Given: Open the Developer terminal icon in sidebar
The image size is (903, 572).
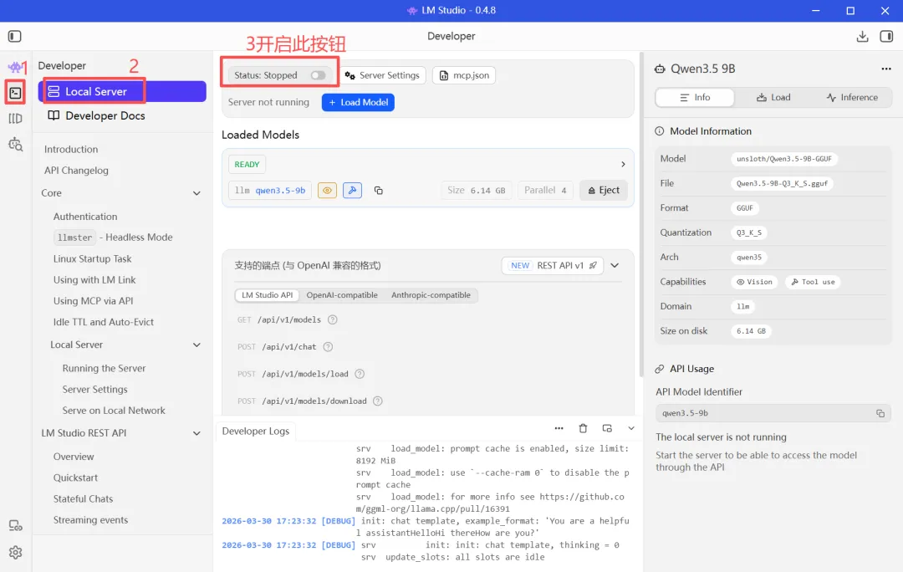Looking at the screenshot, I should tap(15, 93).
